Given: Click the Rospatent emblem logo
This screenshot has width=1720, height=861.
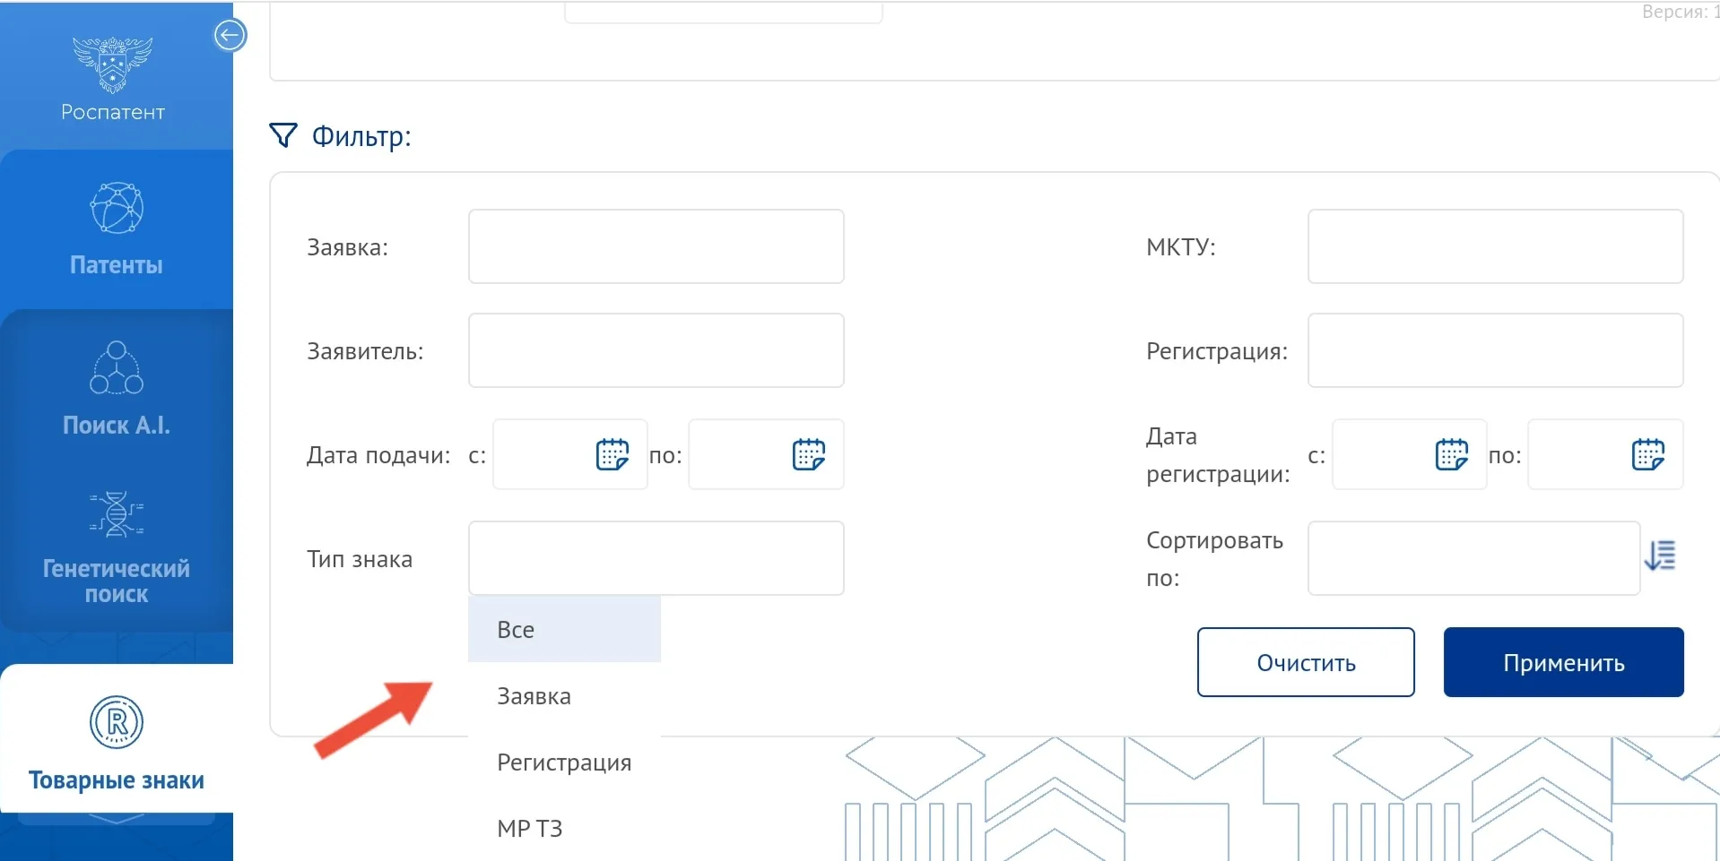Looking at the screenshot, I should [x=112, y=65].
